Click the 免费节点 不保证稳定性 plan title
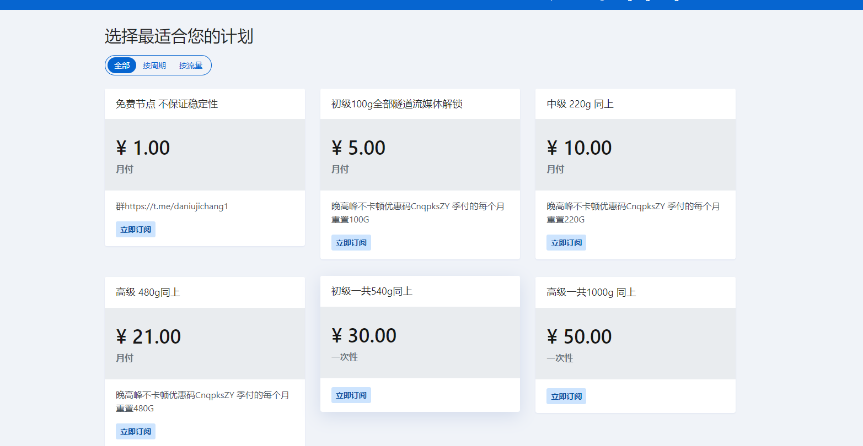The height and width of the screenshot is (446, 863). (x=167, y=104)
